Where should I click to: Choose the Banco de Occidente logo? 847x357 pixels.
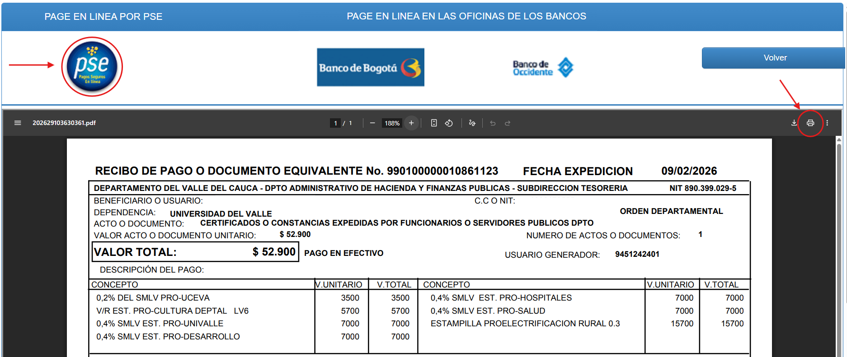click(x=543, y=68)
